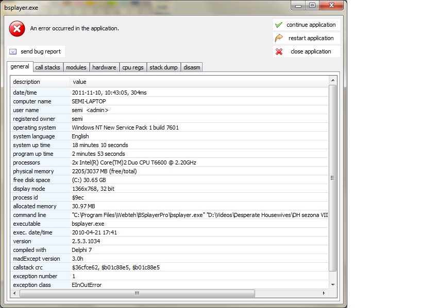Switch to the general tab
422x308 pixels.
pos(20,67)
